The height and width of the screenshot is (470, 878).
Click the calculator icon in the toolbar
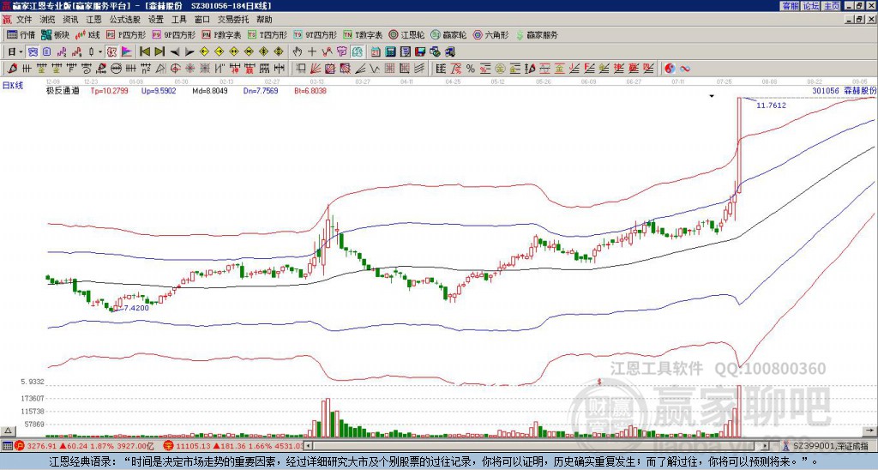pos(390,52)
